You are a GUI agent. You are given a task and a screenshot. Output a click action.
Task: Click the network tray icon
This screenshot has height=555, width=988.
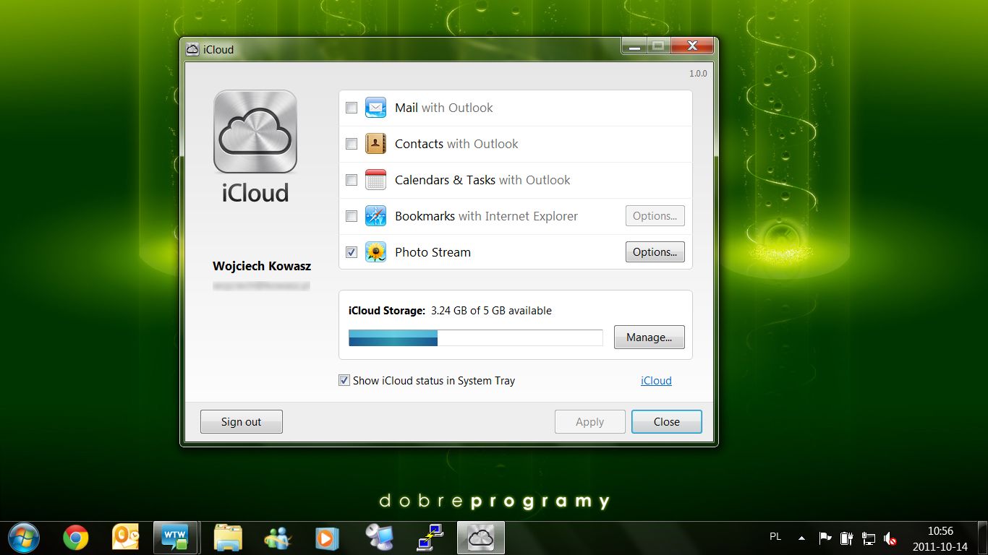pyautogui.click(x=869, y=538)
